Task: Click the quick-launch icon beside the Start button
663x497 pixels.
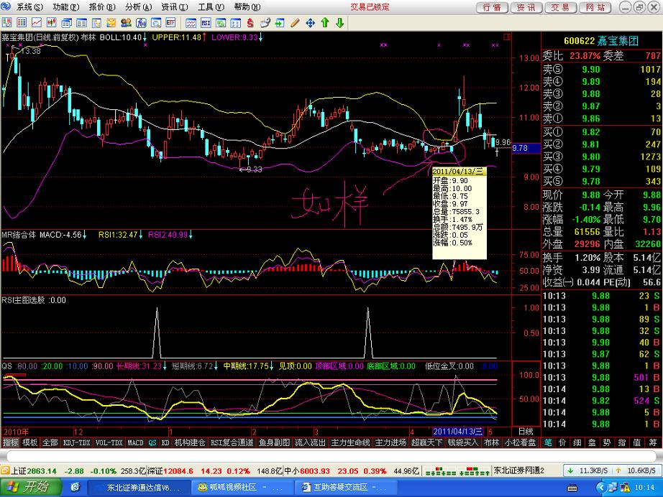Action: click(x=76, y=487)
